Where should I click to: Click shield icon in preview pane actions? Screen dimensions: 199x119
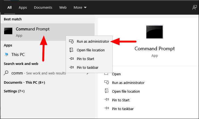107,82
